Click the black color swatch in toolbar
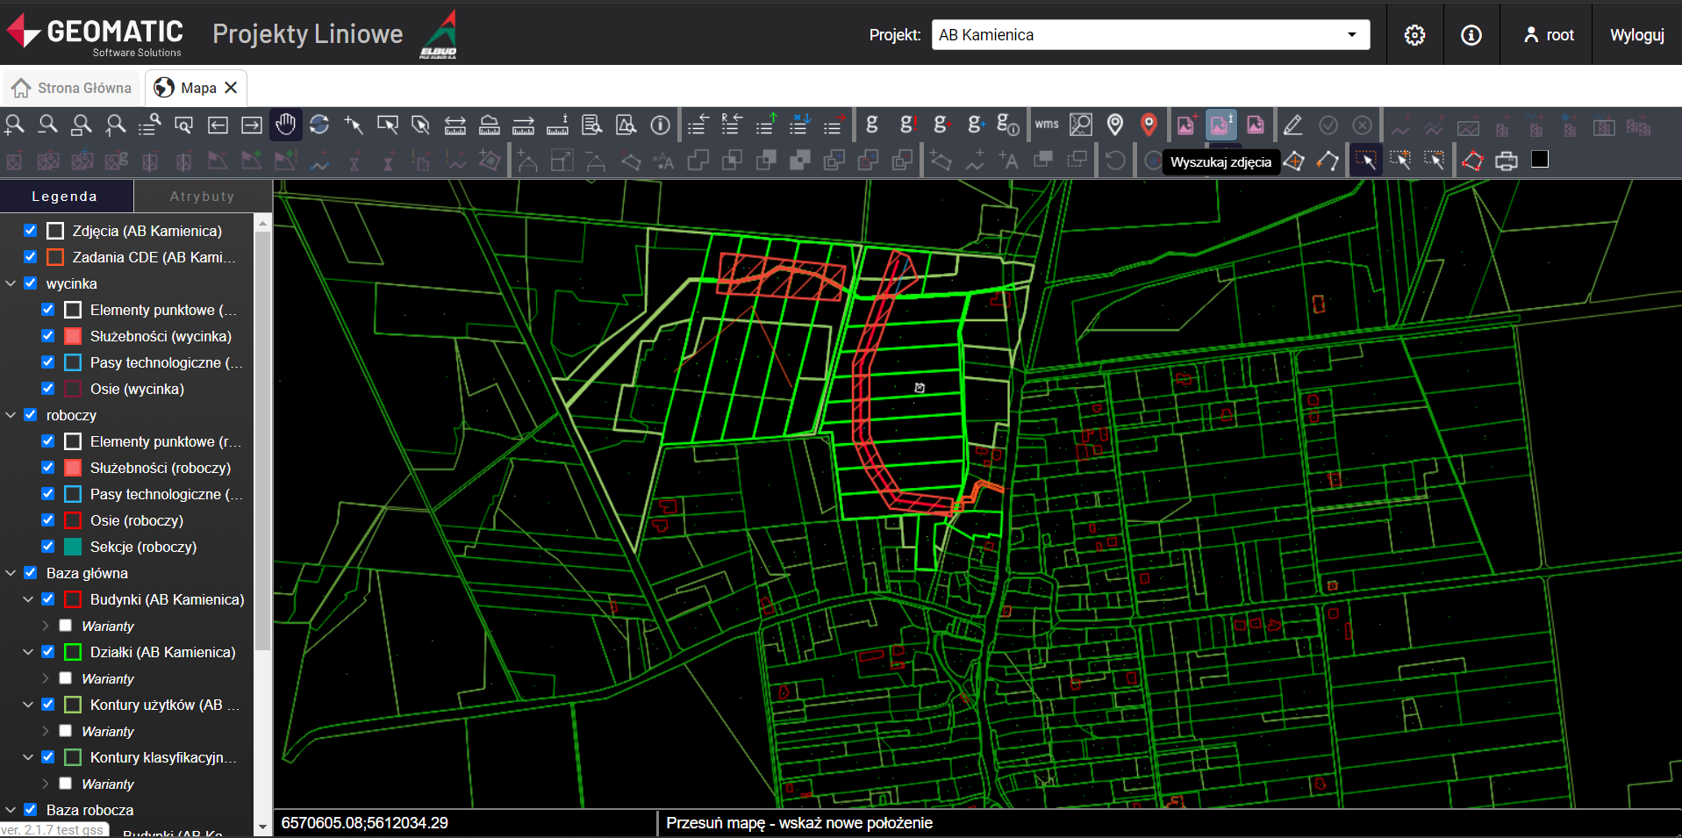This screenshot has width=1682, height=838. point(1540,160)
